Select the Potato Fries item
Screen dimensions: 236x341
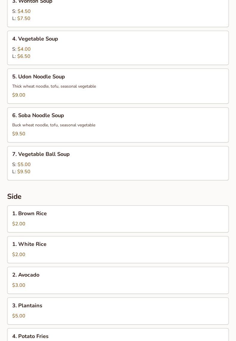[118, 335]
